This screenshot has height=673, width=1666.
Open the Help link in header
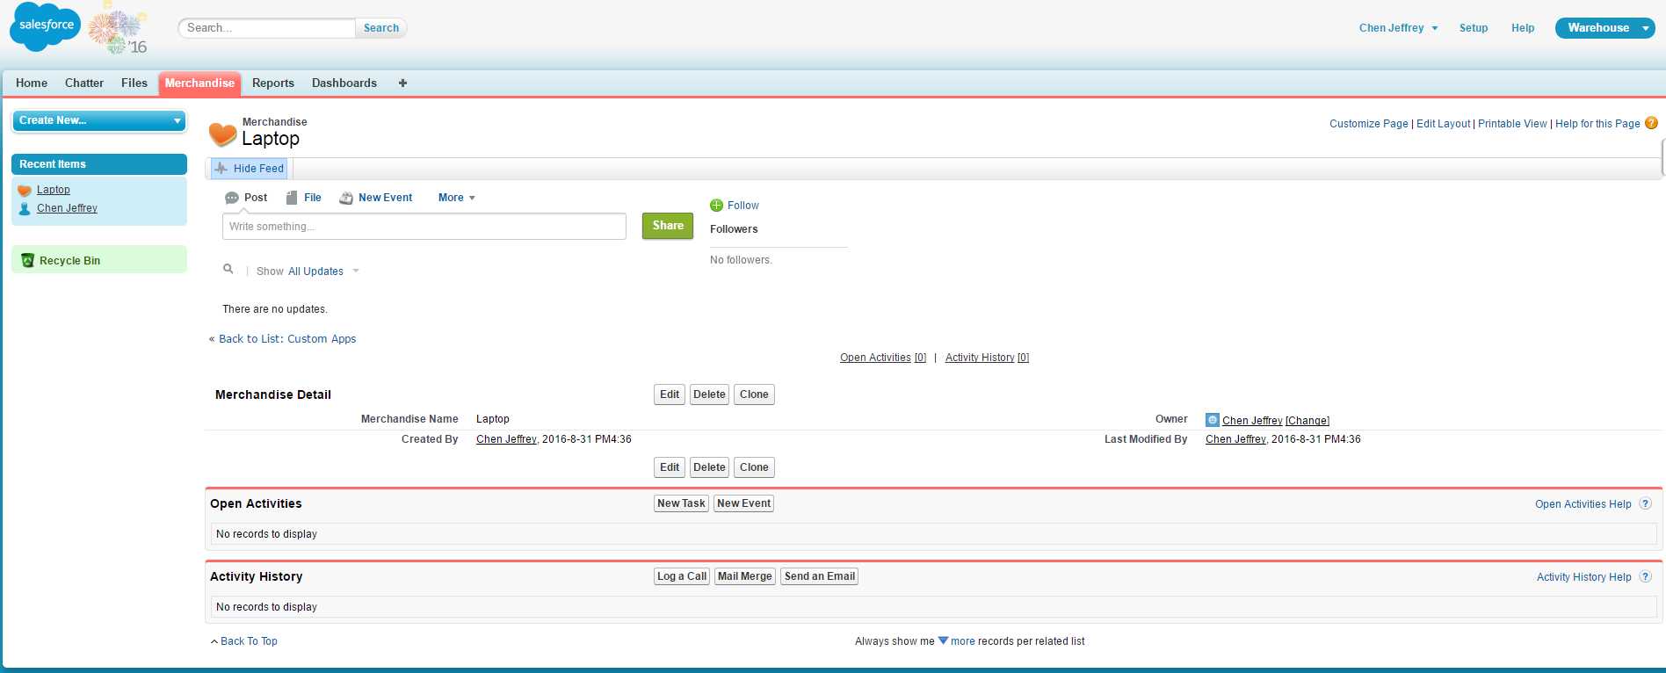click(1523, 28)
